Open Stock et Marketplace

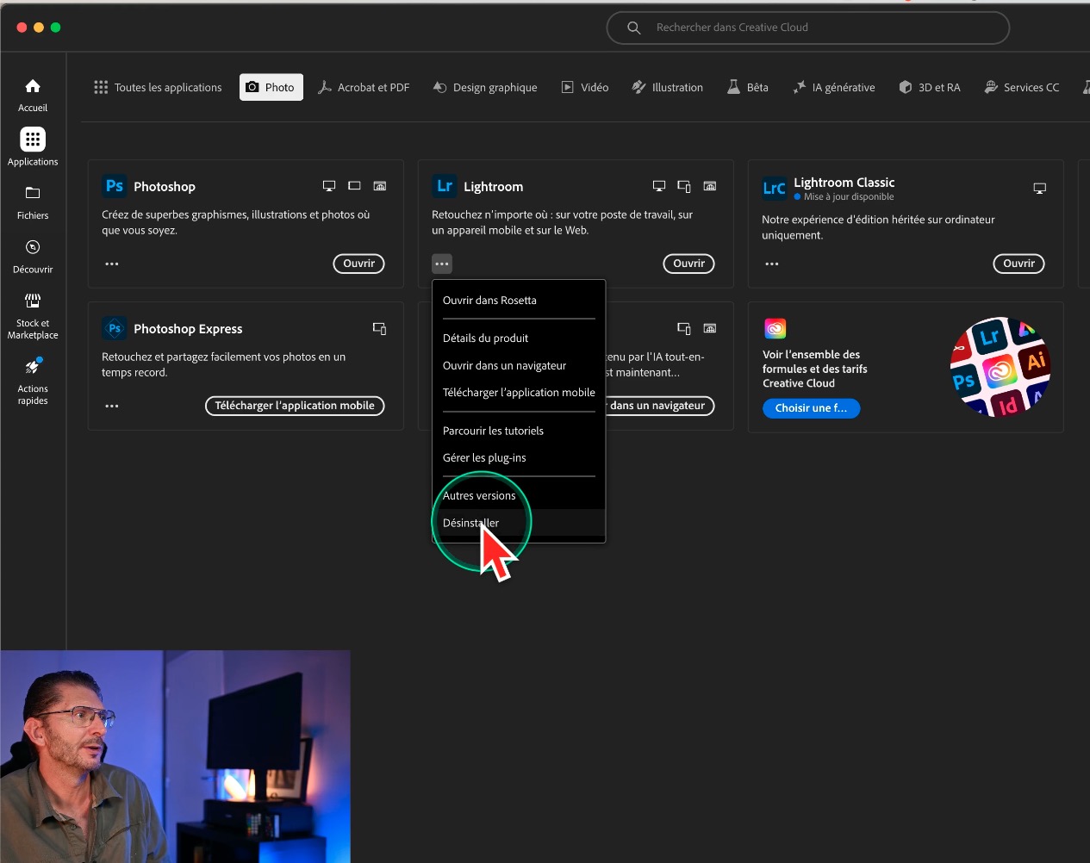[x=33, y=301]
